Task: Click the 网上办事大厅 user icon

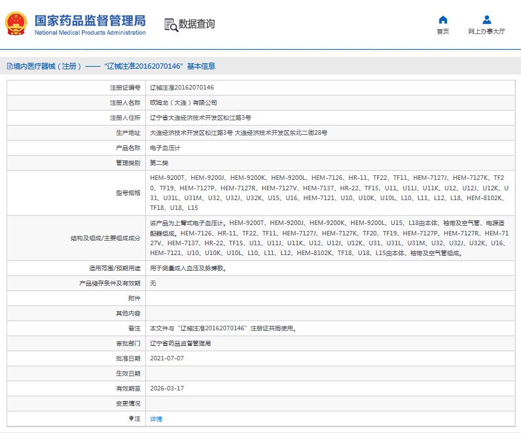Action: 486,20
